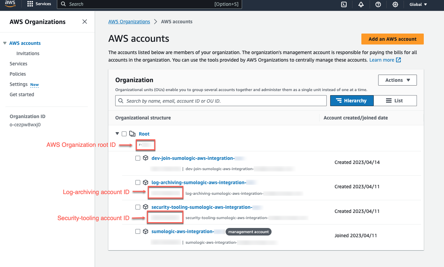
Task: Open the Services grid menu
Action: point(30,4)
